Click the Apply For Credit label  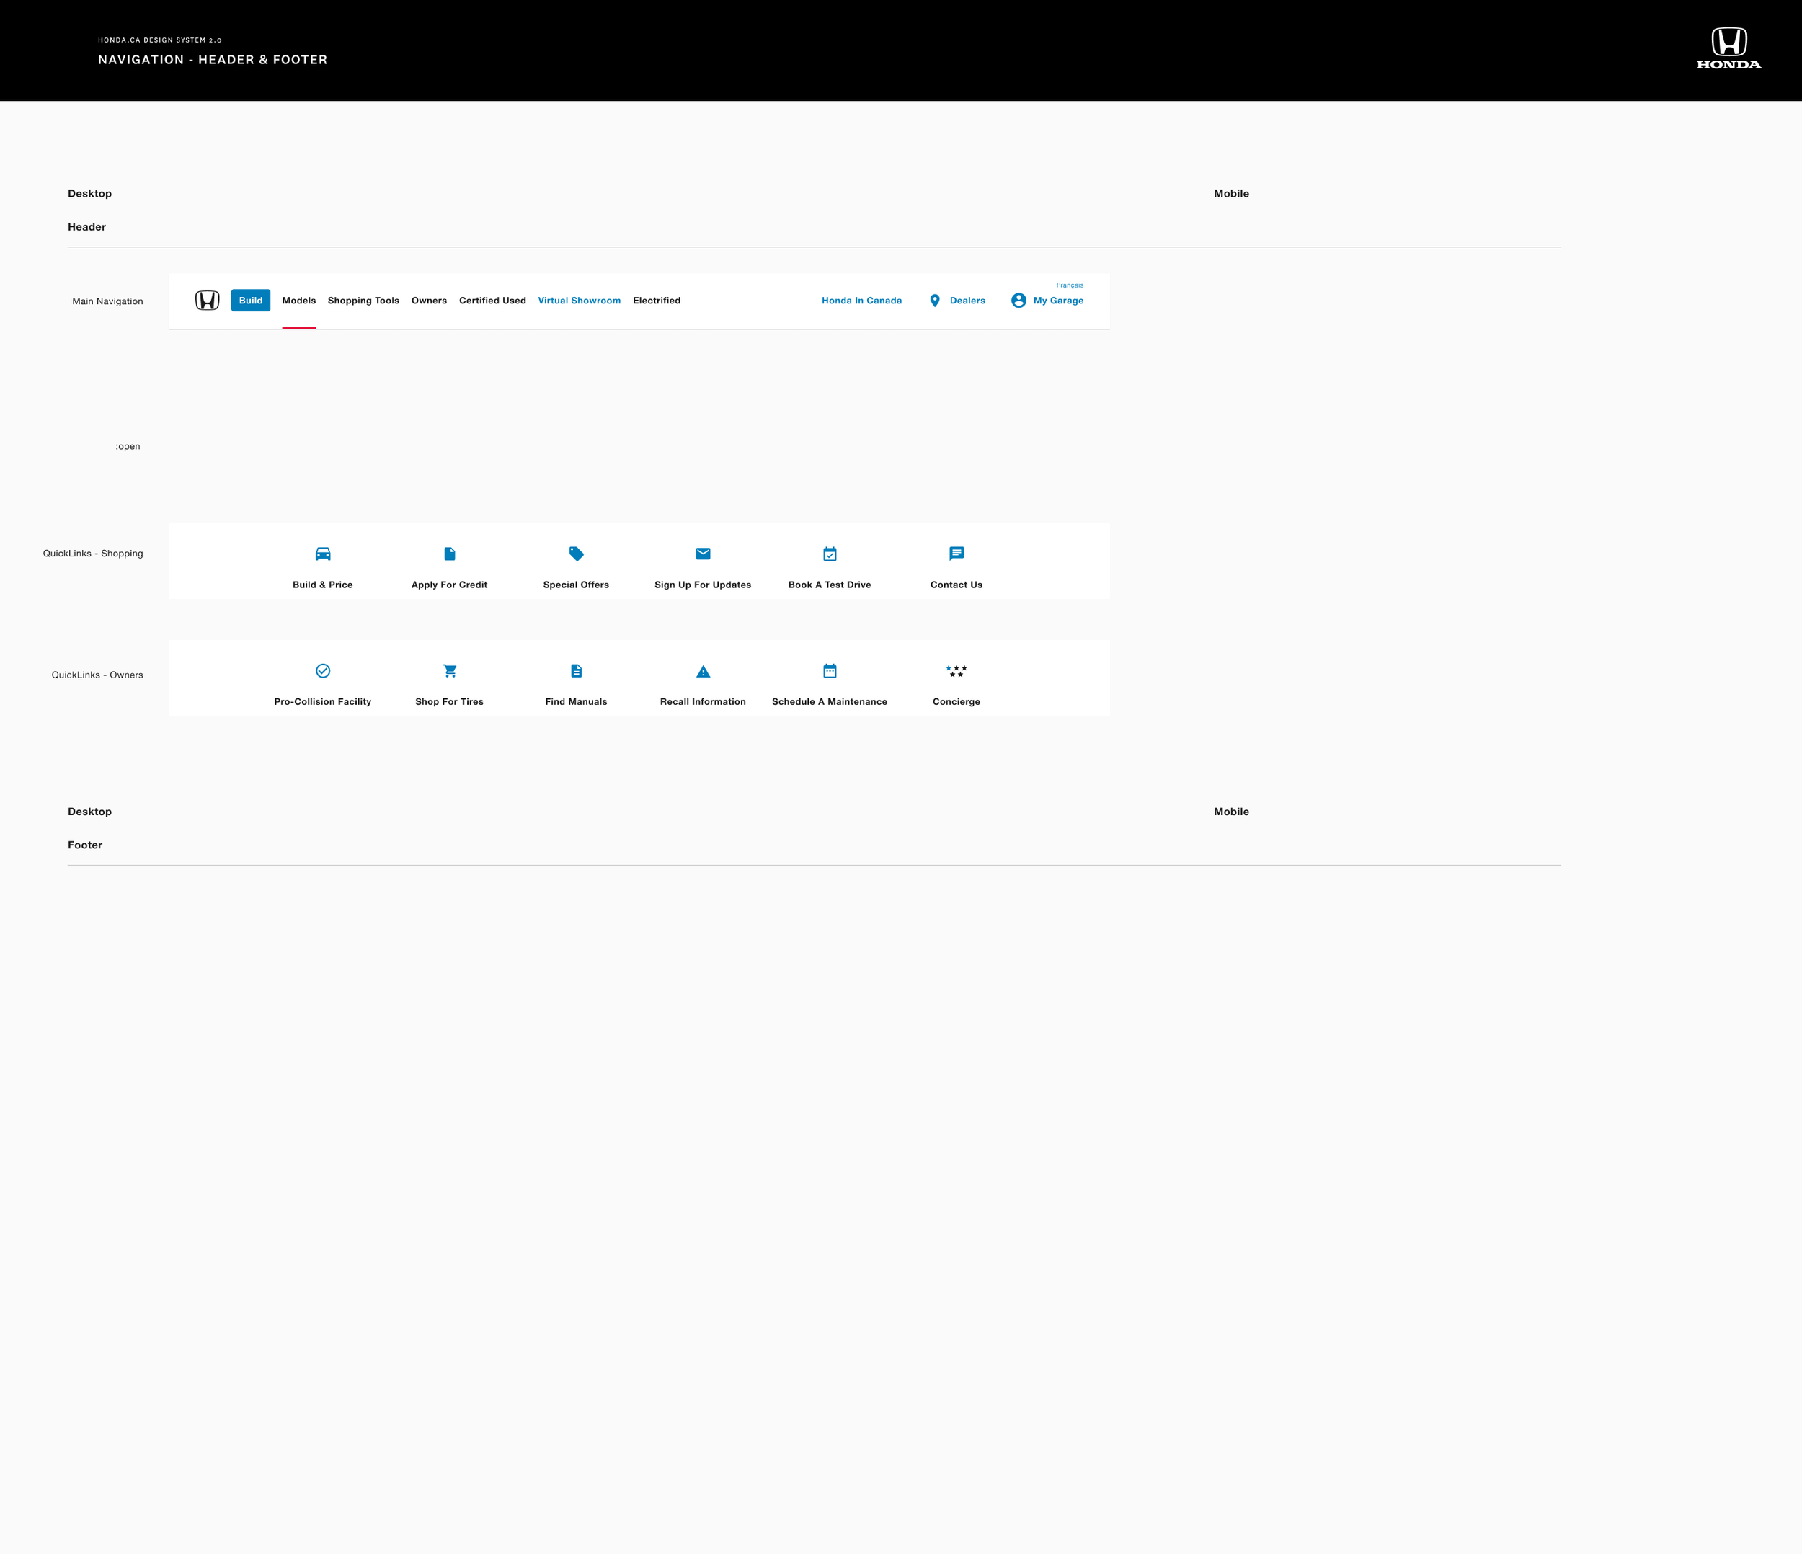pyautogui.click(x=450, y=585)
